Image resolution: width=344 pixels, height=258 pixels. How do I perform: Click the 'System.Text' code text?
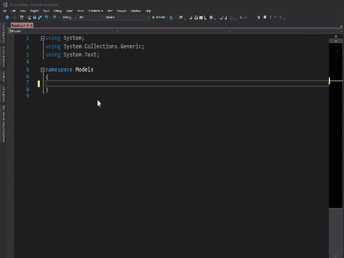[x=80, y=55]
